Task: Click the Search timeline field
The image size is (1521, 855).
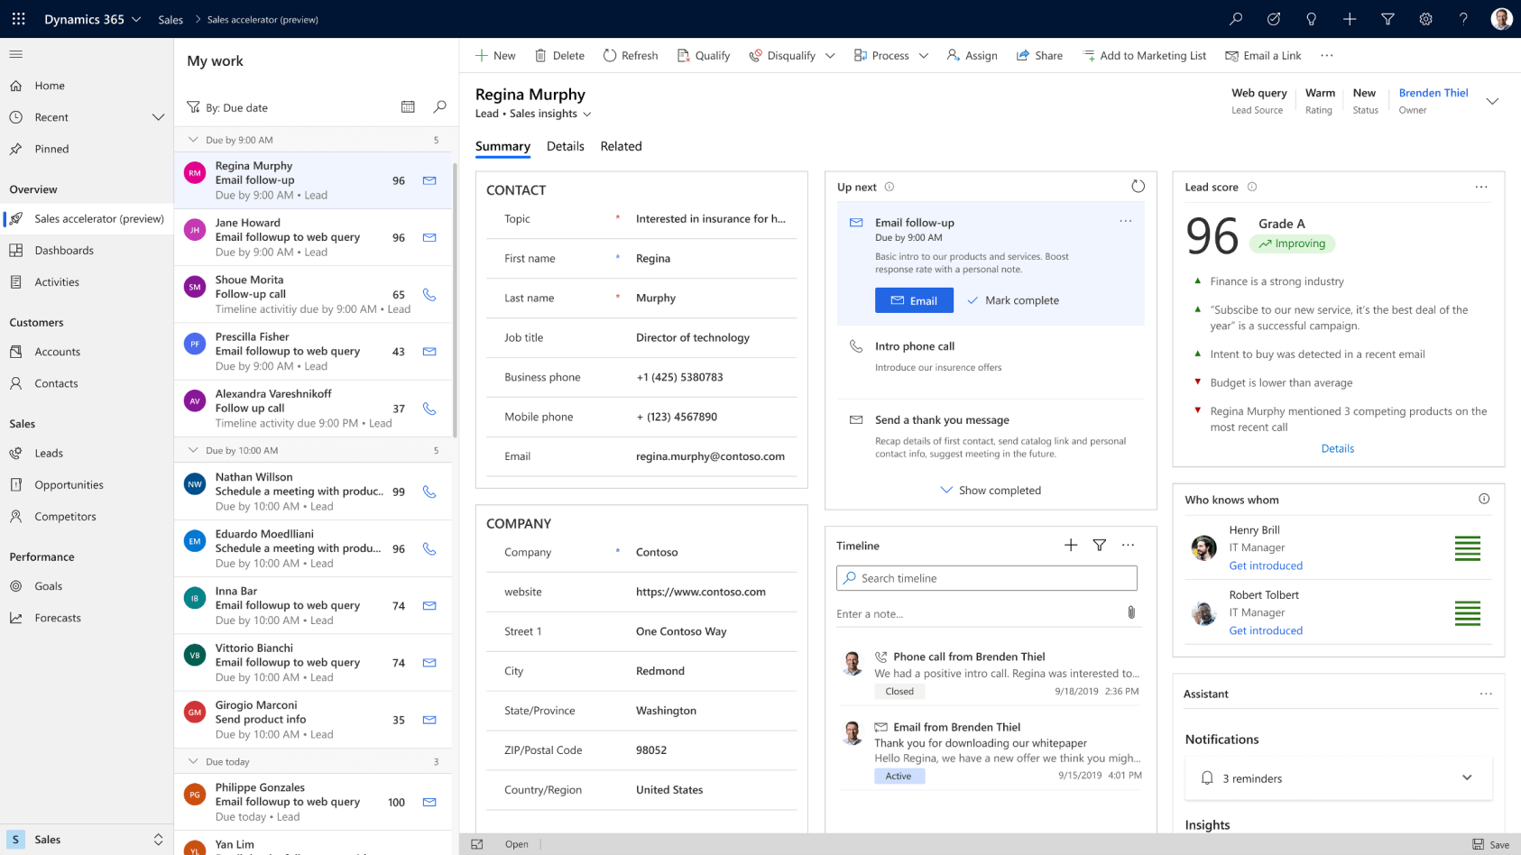Action: click(x=987, y=578)
